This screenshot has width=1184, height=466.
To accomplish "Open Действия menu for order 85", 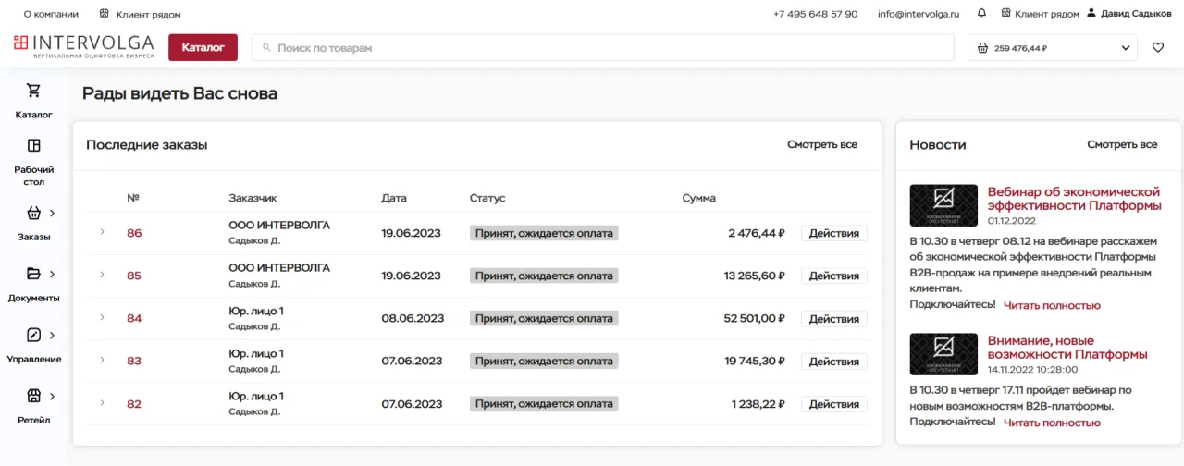I will [833, 276].
